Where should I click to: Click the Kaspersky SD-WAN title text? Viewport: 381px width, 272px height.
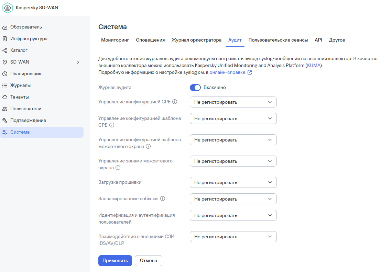(37, 8)
